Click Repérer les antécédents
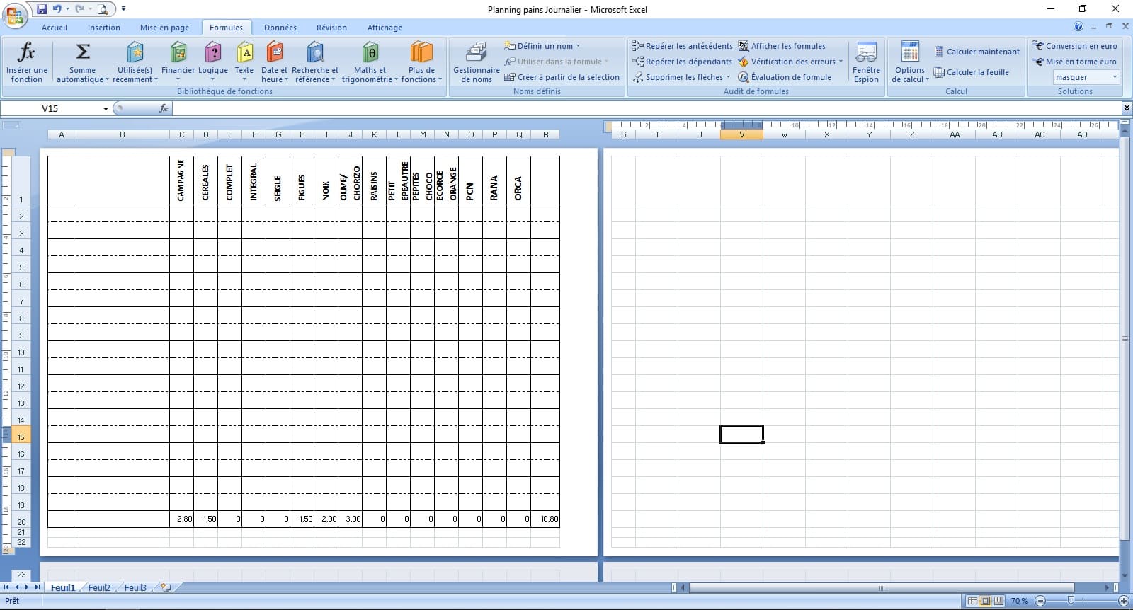The width and height of the screenshot is (1133, 610). pyautogui.click(x=683, y=46)
